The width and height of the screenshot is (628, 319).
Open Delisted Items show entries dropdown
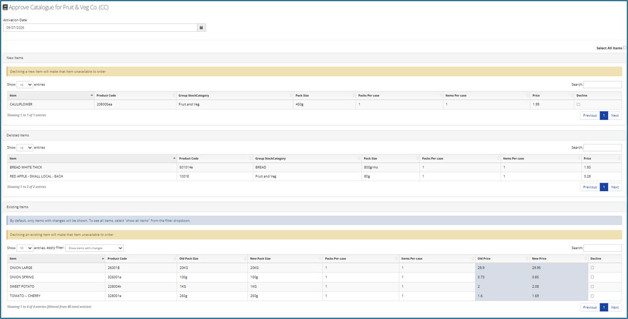pyautogui.click(x=25, y=148)
